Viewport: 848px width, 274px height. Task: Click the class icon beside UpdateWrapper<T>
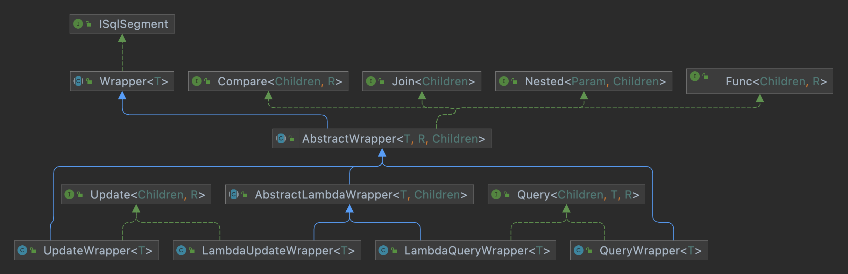[22, 250]
